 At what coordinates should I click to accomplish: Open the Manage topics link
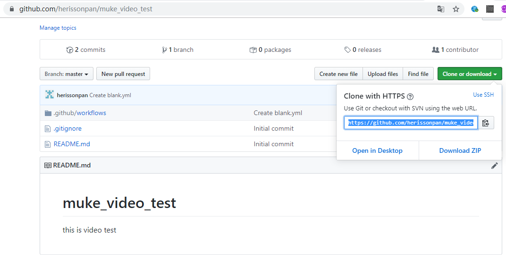coord(58,28)
